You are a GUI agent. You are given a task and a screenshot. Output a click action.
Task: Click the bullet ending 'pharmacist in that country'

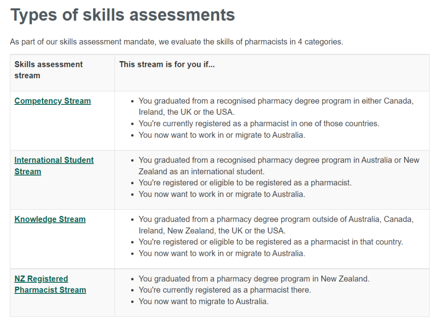click(x=270, y=242)
